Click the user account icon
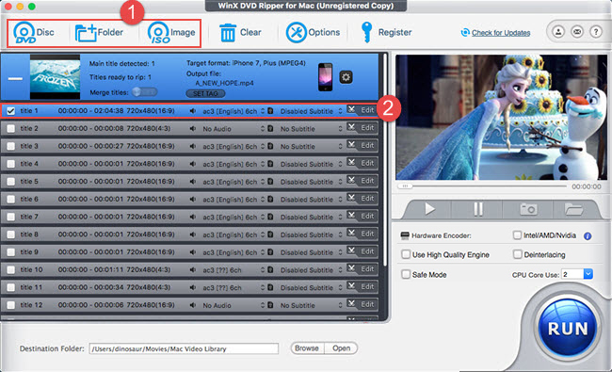 (558, 32)
